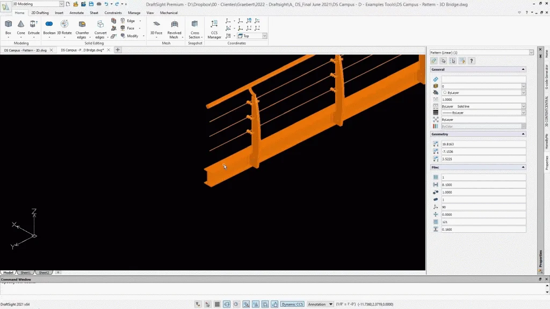550x309 pixels.
Task: Open the CCS Manager
Action: (214, 28)
